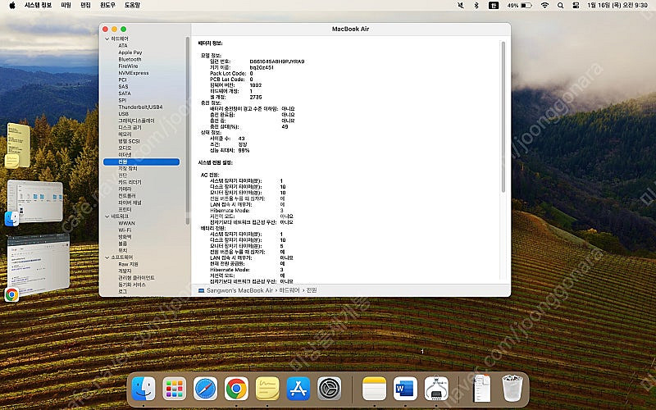Image resolution: width=656 pixels, height=410 pixels.
Task: Open the 윈도우 menu
Action: [x=107, y=6]
